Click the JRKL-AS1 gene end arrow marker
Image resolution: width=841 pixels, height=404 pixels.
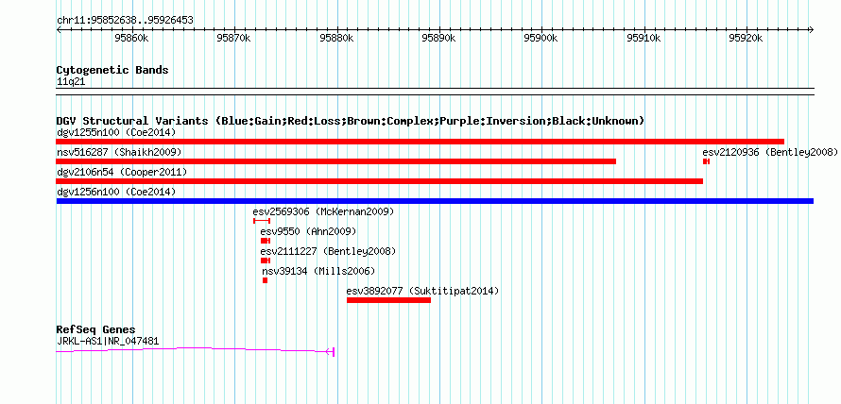pyautogui.click(x=331, y=351)
